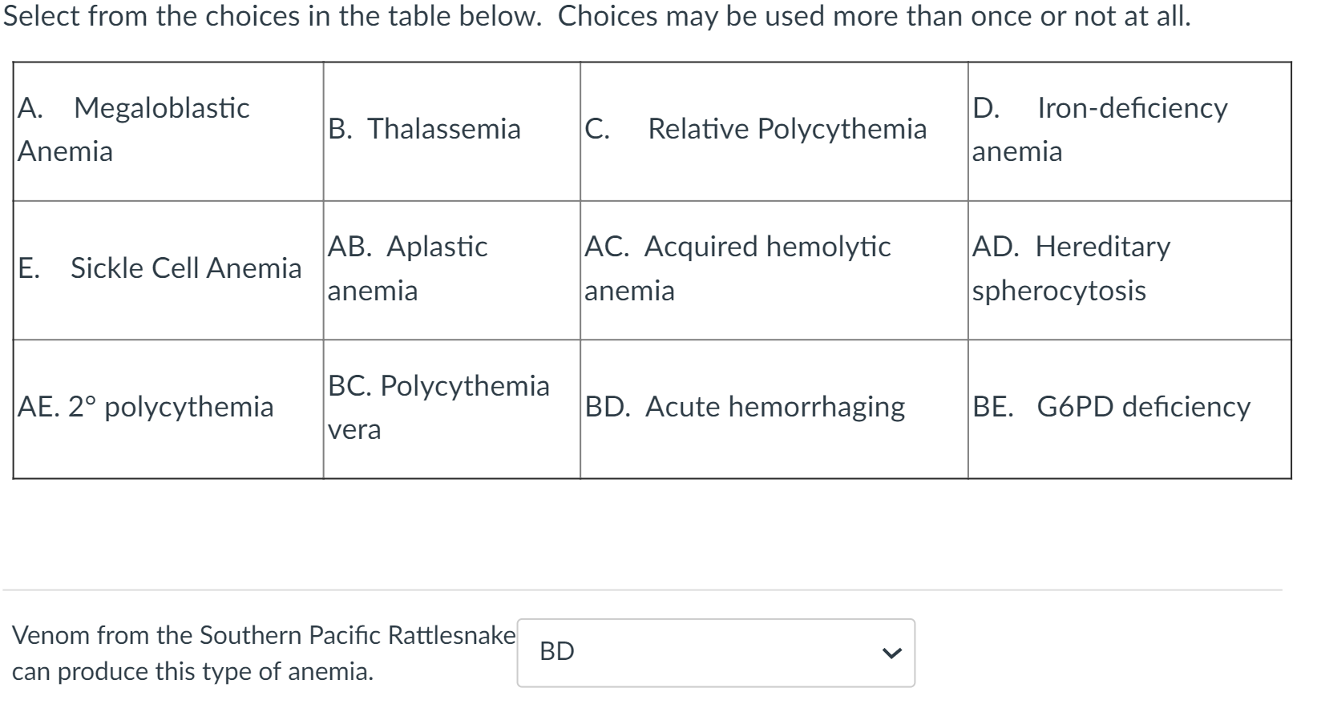Click the Megaloblastic Anemia choice cell
This screenshot has height=708, width=1317.
coord(168,130)
